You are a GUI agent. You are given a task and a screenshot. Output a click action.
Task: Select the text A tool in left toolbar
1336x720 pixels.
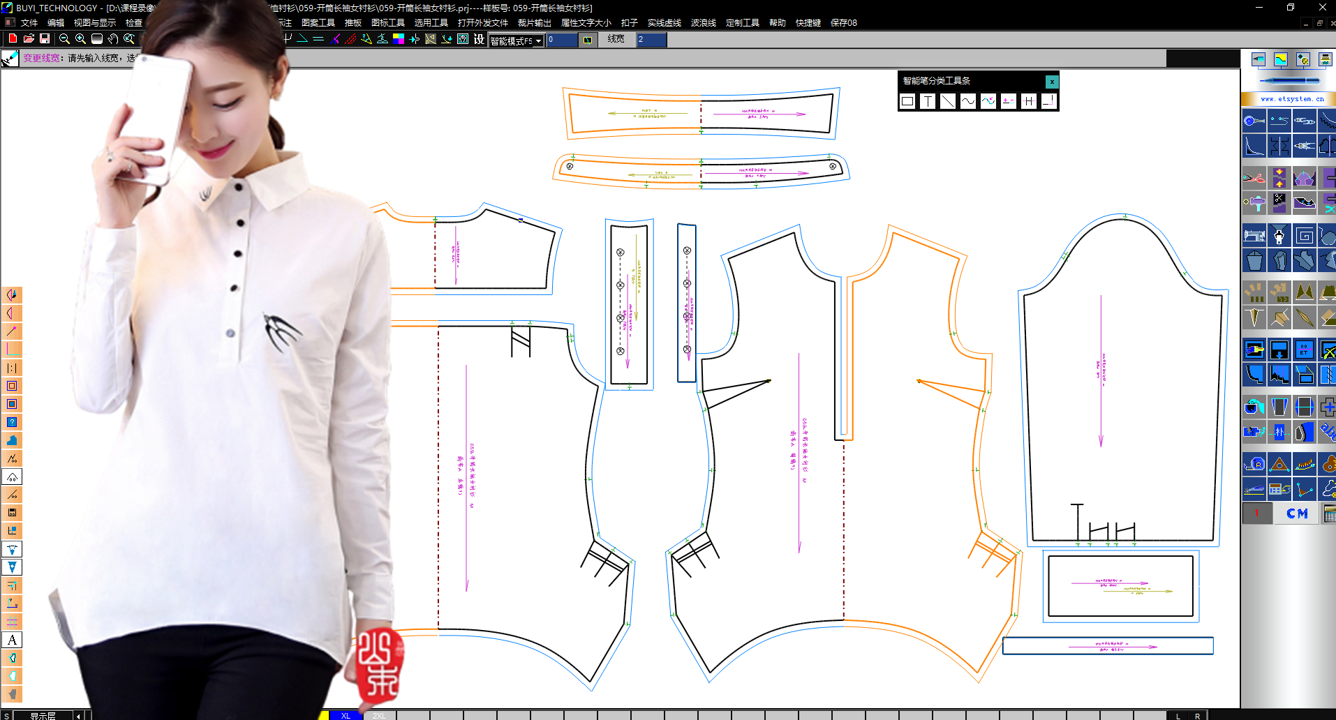point(12,640)
